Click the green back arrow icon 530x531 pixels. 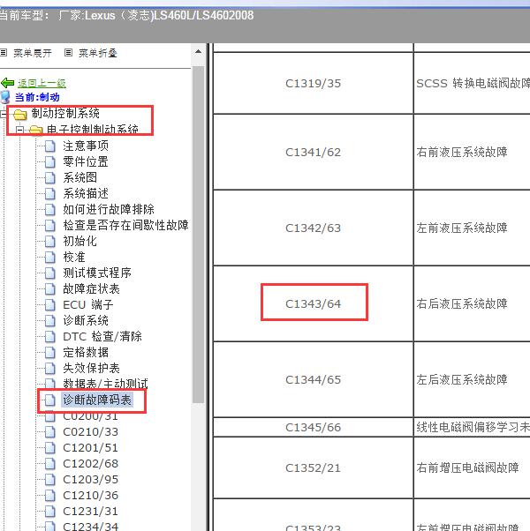[x=7, y=83]
